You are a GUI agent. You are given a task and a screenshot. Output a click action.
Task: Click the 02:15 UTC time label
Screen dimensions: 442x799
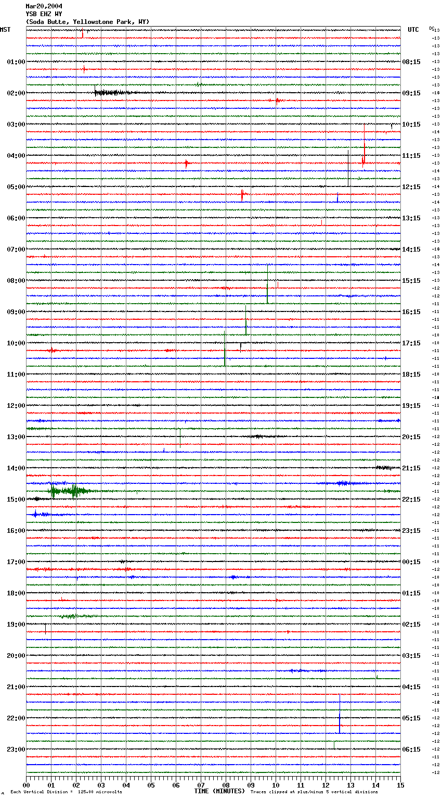tap(411, 625)
